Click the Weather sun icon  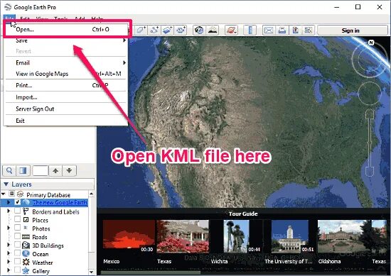pyautogui.click(x=26, y=263)
